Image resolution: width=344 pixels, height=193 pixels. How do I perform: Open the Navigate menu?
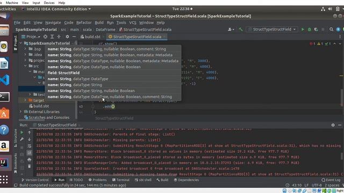point(53,23)
